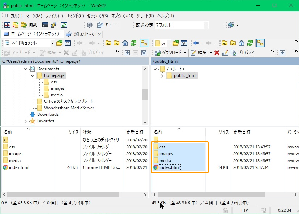This screenshot has width=299, height=214.
Task: Go to root directory in local panel toolbar
Action: pos(116,43)
